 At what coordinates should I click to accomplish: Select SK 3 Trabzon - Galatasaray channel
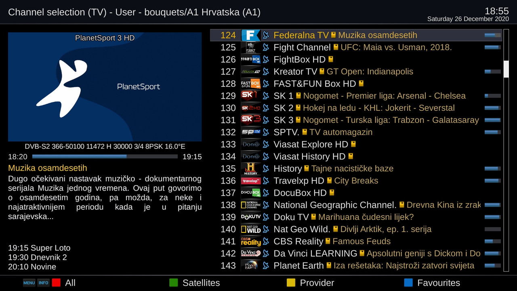coord(356,120)
